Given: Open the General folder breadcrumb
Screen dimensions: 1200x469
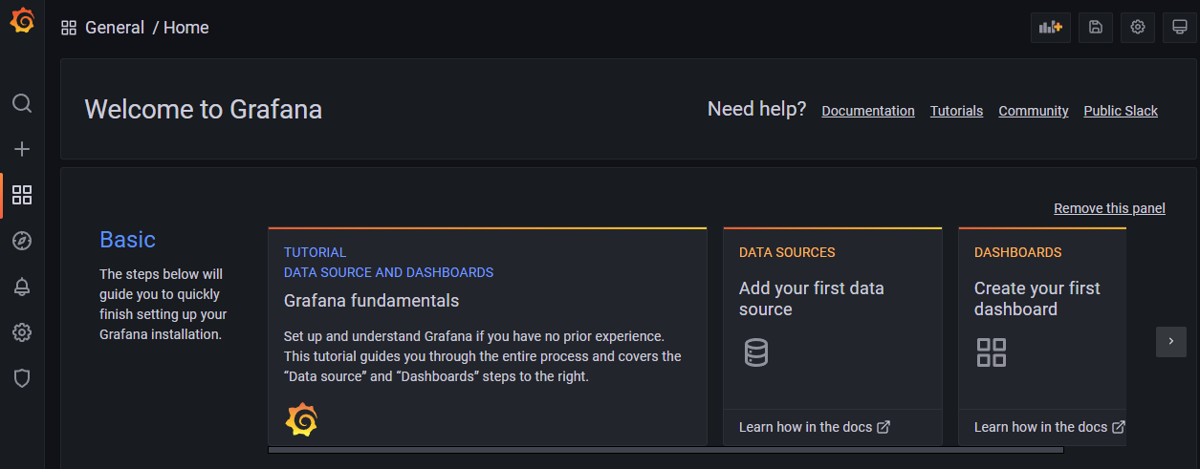Looking at the screenshot, I should pos(115,28).
